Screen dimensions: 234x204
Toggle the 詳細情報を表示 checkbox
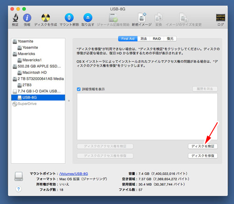pos(79,89)
